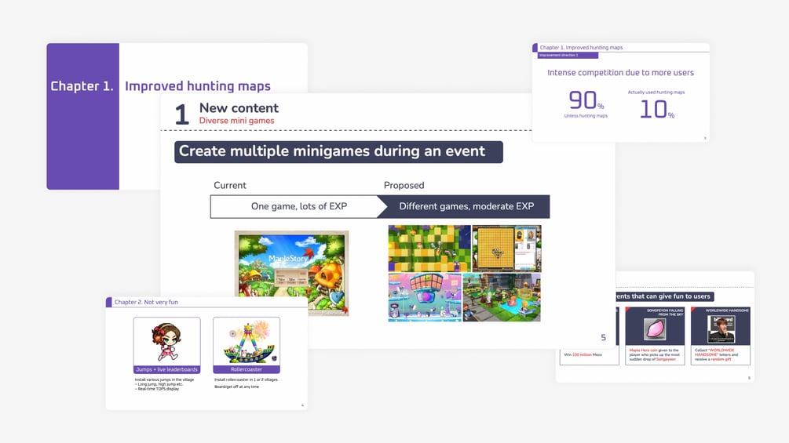Image resolution: width=789 pixels, height=443 pixels.
Task: Click top-right slide 'Chapter 1. Improved hunting maps' header
Action: point(581,48)
